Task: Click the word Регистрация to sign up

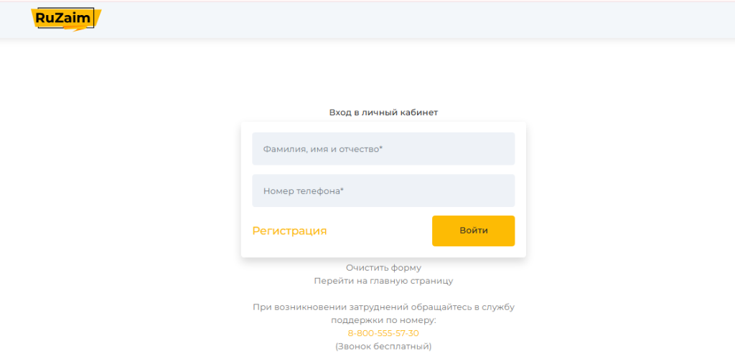Action: (289, 231)
